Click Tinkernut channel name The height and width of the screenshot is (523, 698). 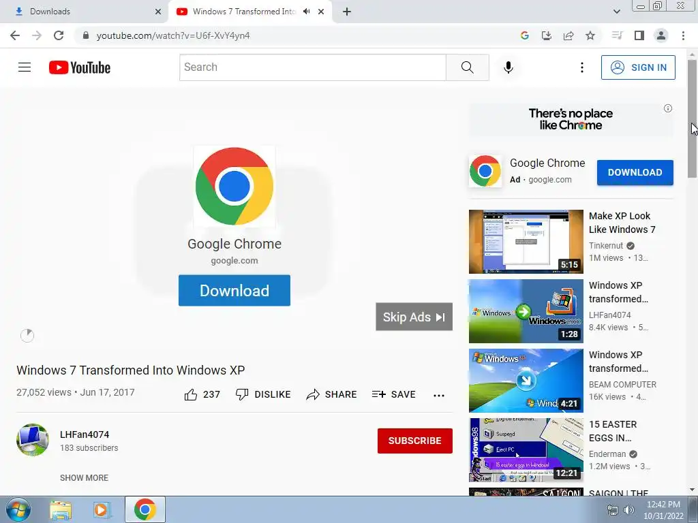point(606,245)
